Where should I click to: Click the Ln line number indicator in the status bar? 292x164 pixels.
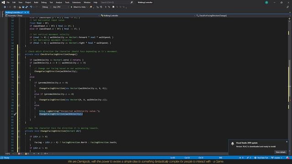173,158
